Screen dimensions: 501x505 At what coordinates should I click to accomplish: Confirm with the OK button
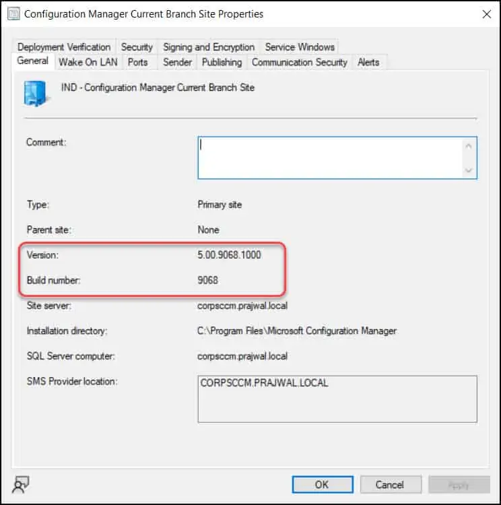[x=323, y=485]
